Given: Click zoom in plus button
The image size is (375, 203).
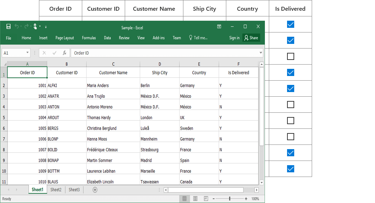Looking at the screenshot, I should [x=246, y=198].
